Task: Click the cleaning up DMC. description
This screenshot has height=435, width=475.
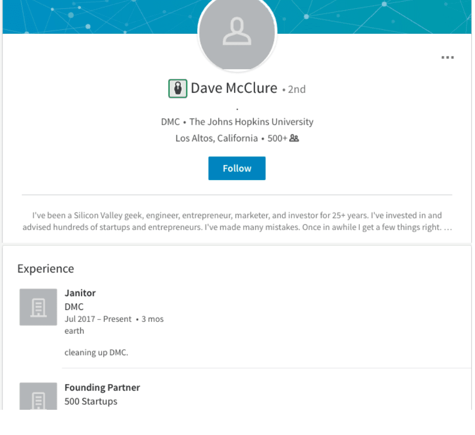Action: (x=97, y=353)
